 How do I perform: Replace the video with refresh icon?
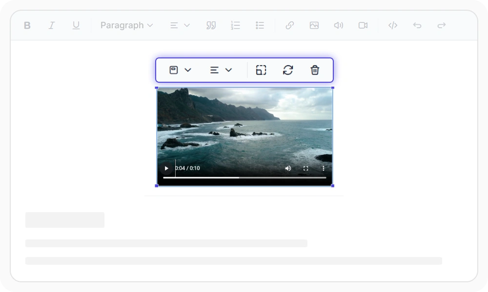coord(288,70)
